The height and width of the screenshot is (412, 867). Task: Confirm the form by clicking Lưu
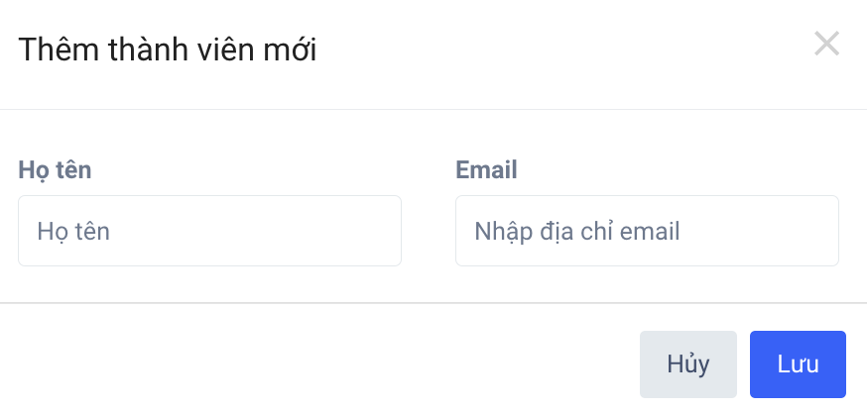point(798,363)
